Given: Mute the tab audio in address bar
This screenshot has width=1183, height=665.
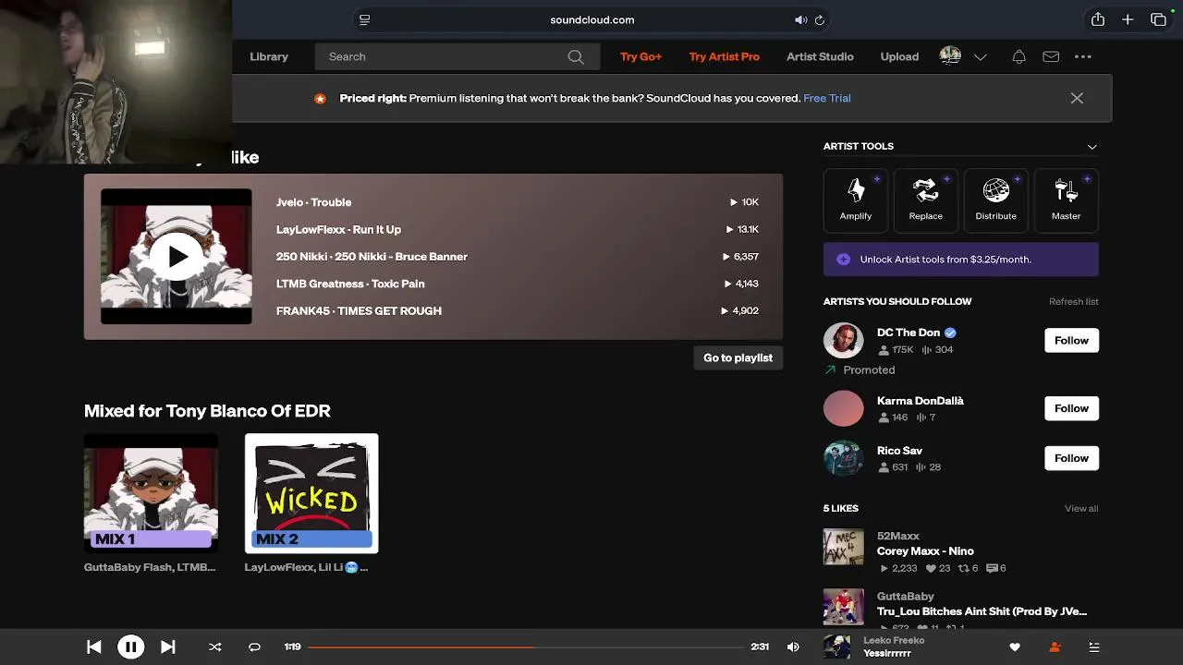Looking at the screenshot, I should coord(800,19).
